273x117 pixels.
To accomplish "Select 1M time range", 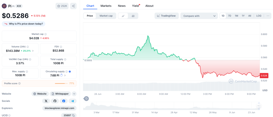I will click(236, 16).
